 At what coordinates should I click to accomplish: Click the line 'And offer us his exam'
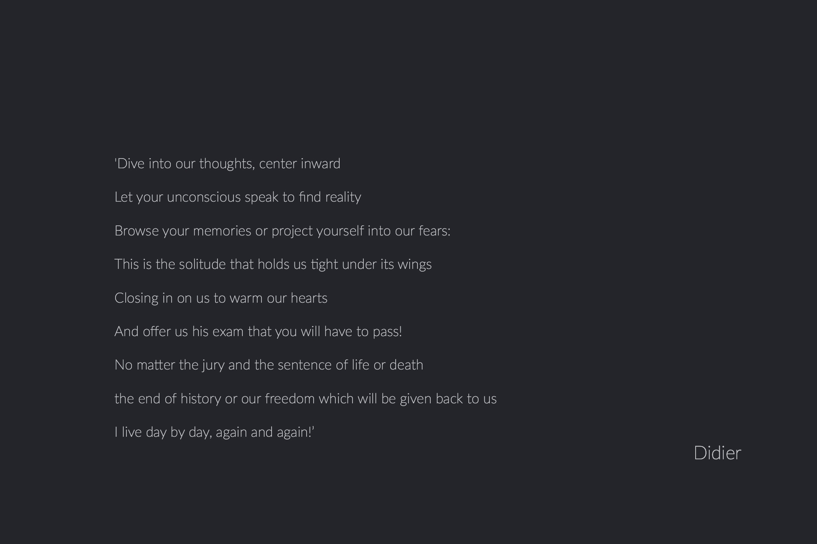pyautogui.click(x=258, y=331)
